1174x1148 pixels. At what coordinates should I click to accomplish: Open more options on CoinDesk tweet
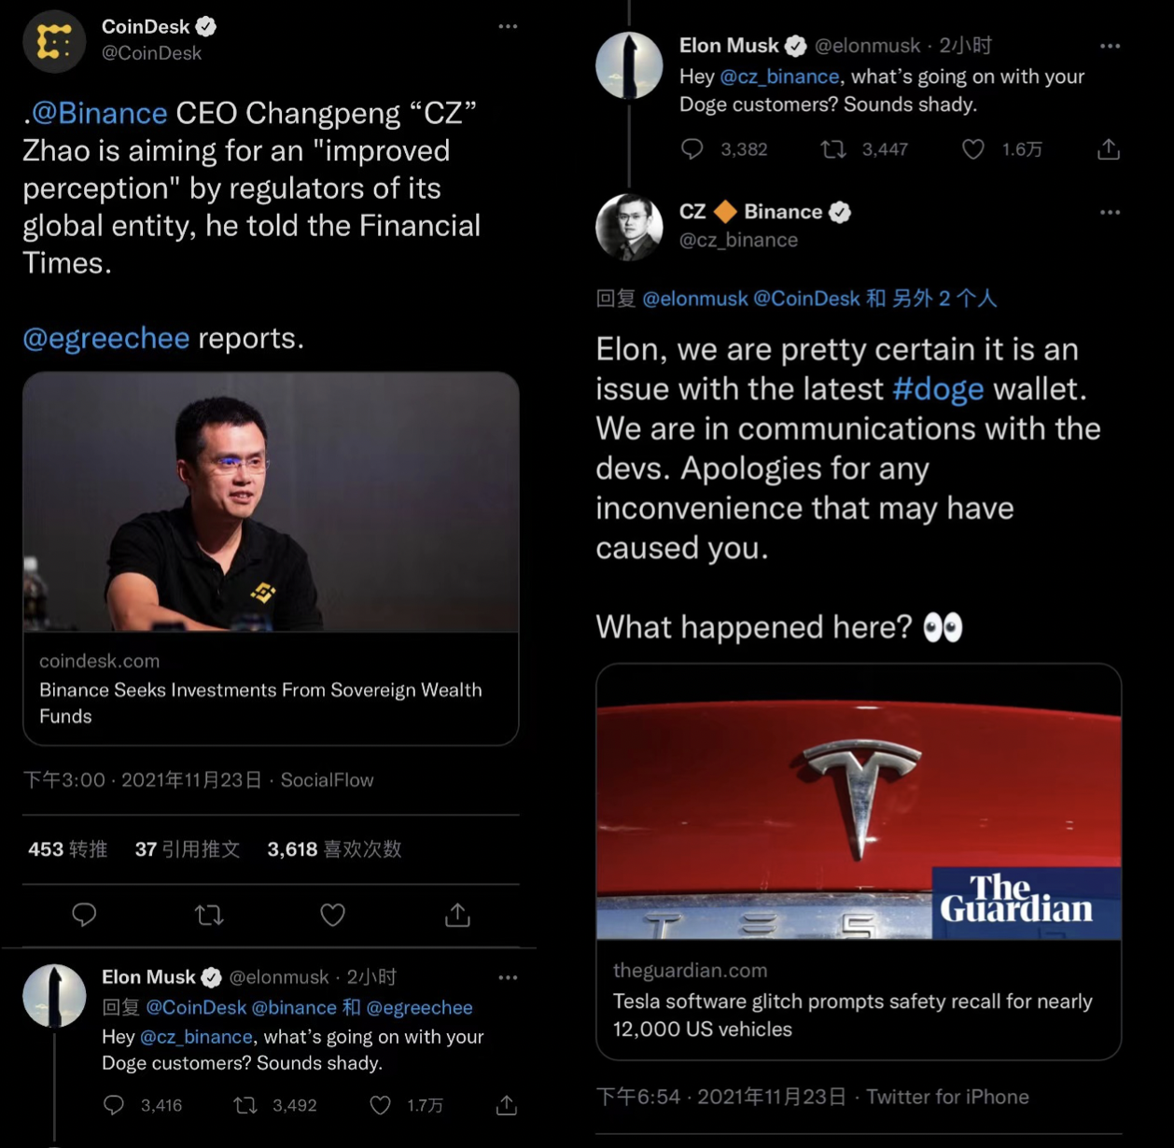[x=508, y=26]
